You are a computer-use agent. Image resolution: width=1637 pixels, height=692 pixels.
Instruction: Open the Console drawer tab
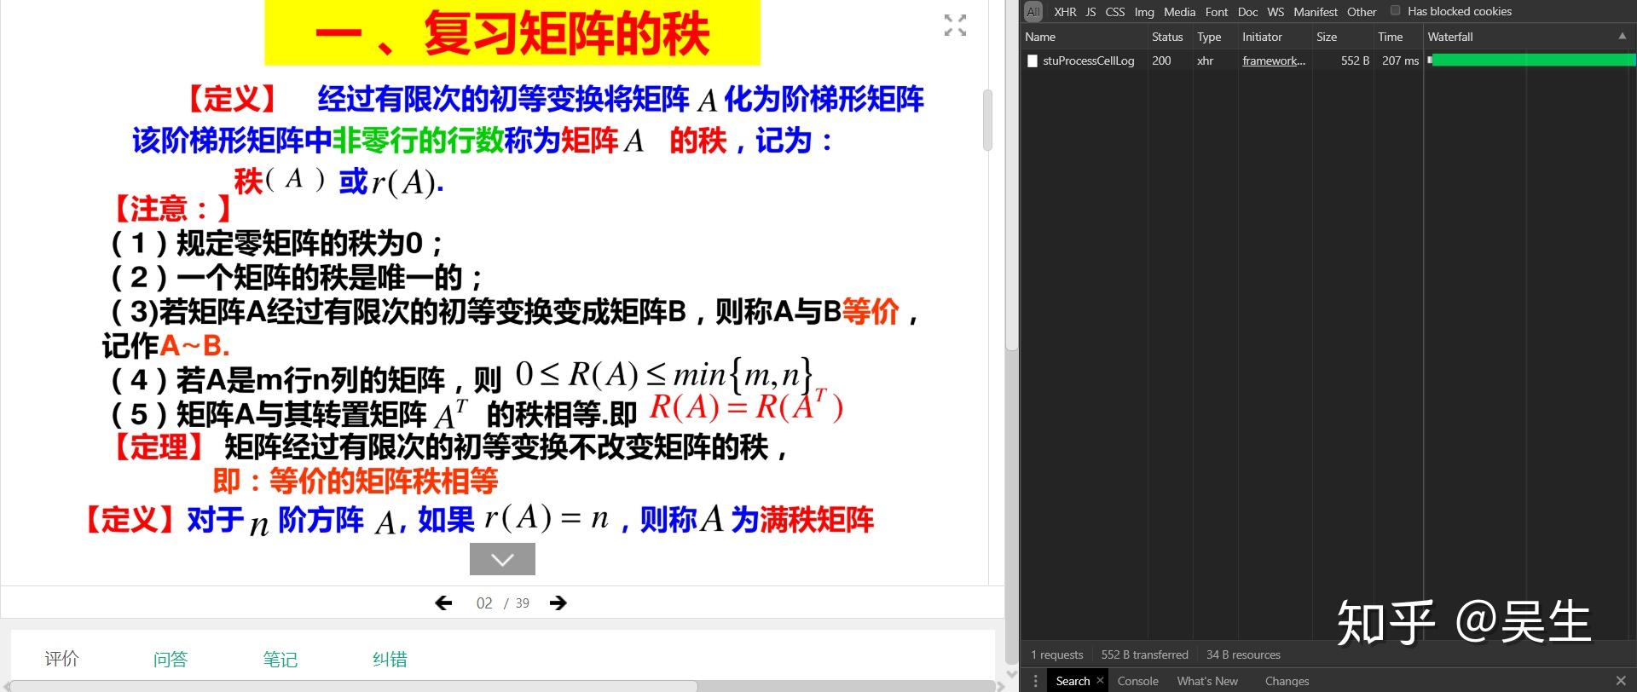(x=1137, y=681)
